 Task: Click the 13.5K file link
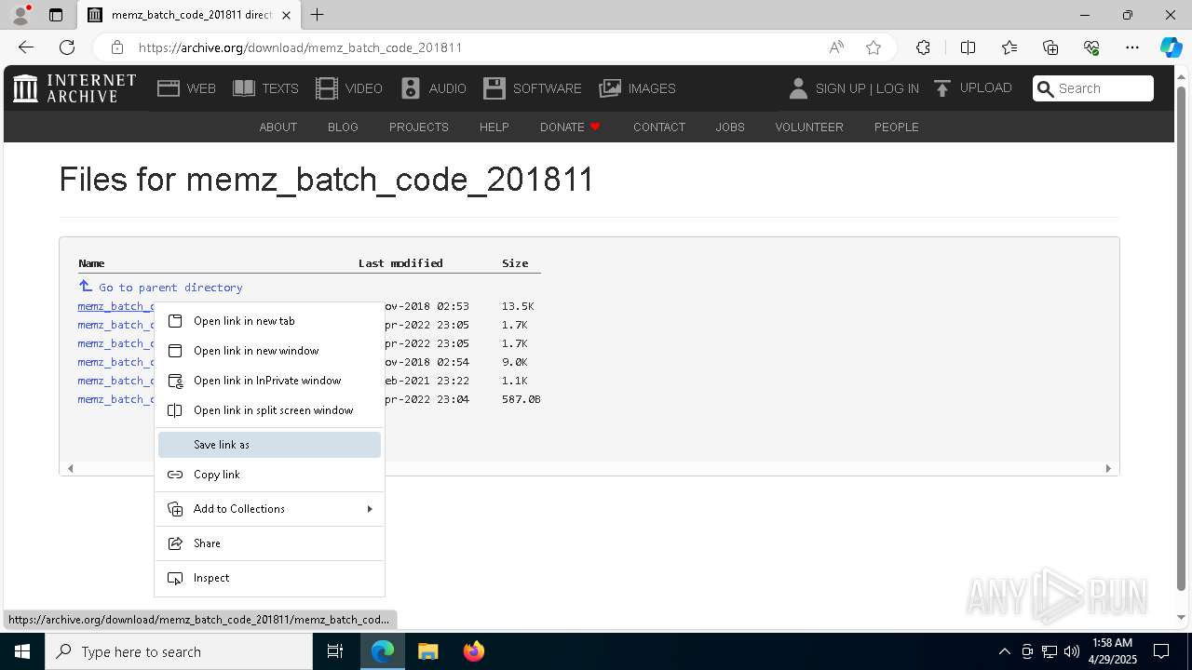[115, 306]
